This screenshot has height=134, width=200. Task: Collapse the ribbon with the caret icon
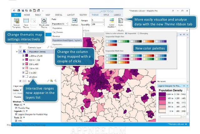point(187,31)
